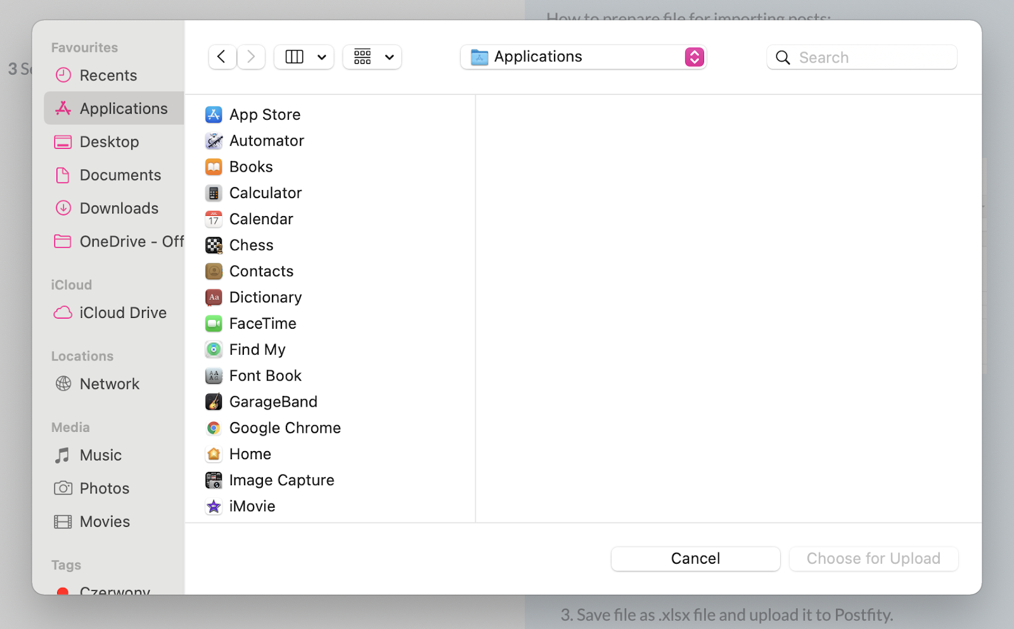This screenshot has width=1014, height=629.
Task: Click the Downloads arrow icon in sidebar
Action: (x=63, y=208)
